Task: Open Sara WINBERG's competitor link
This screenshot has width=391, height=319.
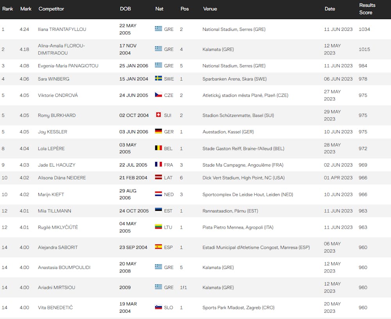Action: tap(54, 79)
